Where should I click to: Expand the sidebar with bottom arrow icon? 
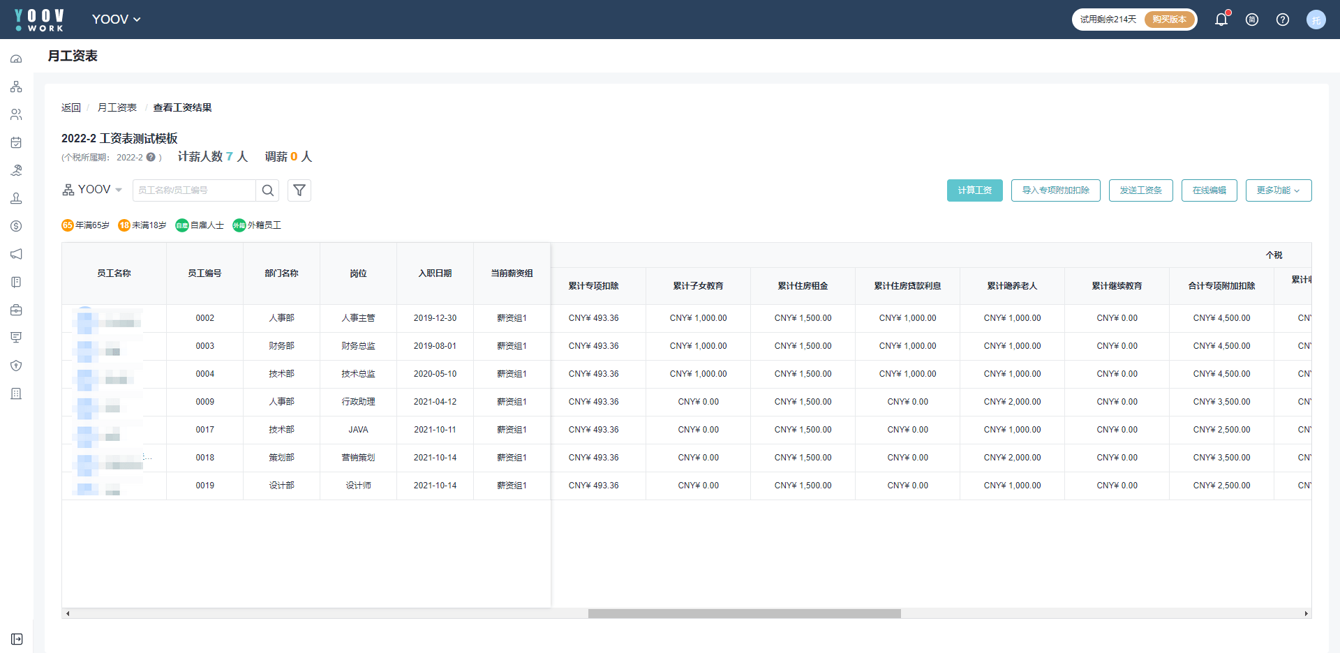pyautogui.click(x=17, y=639)
